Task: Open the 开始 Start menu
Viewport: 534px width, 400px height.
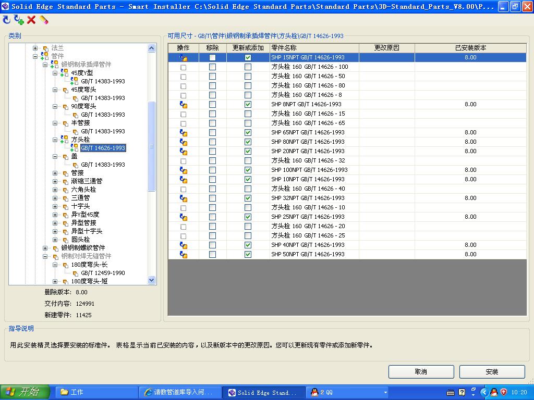Action: click(25, 392)
